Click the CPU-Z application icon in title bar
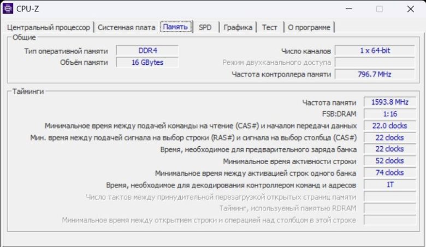The height and width of the screenshot is (247, 426). 8,9
